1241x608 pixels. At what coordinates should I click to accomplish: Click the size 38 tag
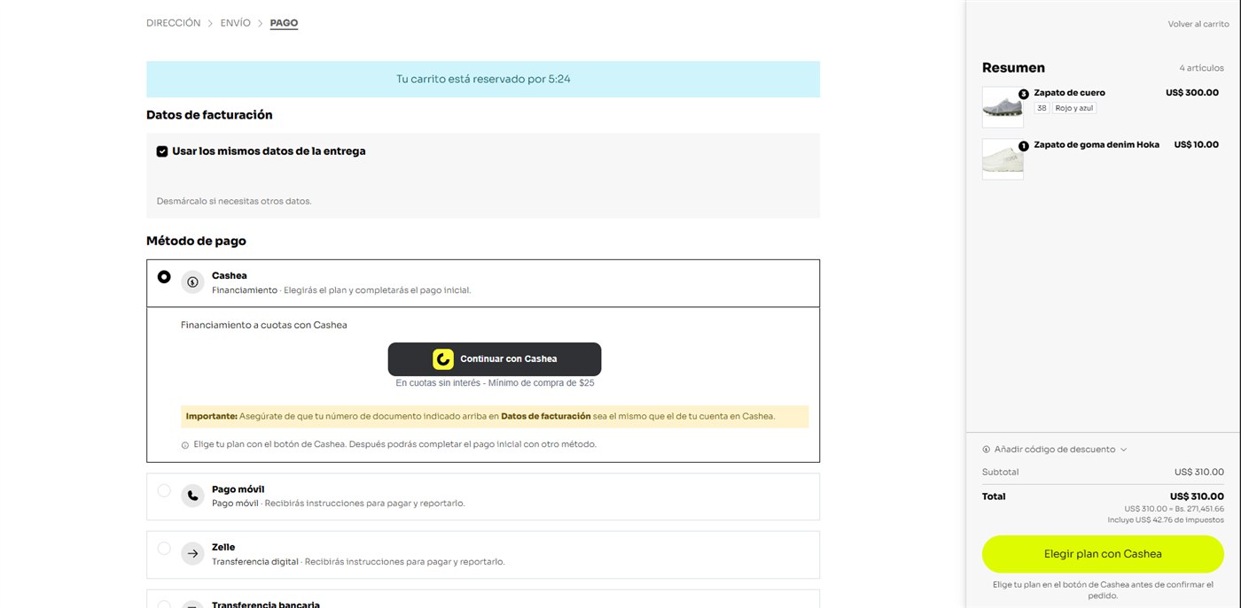click(x=1042, y=108)
